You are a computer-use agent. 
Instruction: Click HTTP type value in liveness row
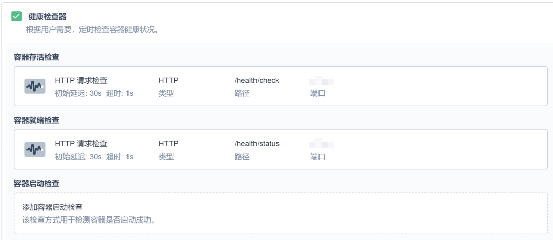(x=168, y=81)
